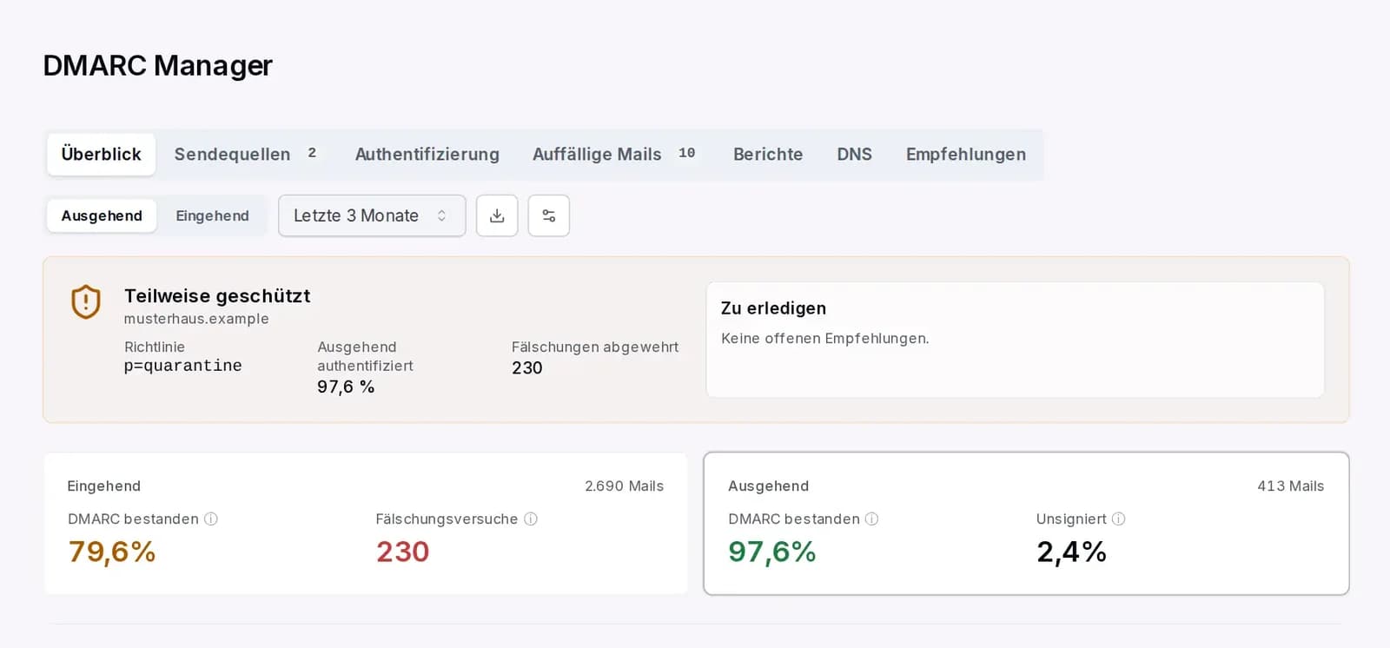
Task: Switch to Ausgehend direction toggle
Action: tap(102, 215)
